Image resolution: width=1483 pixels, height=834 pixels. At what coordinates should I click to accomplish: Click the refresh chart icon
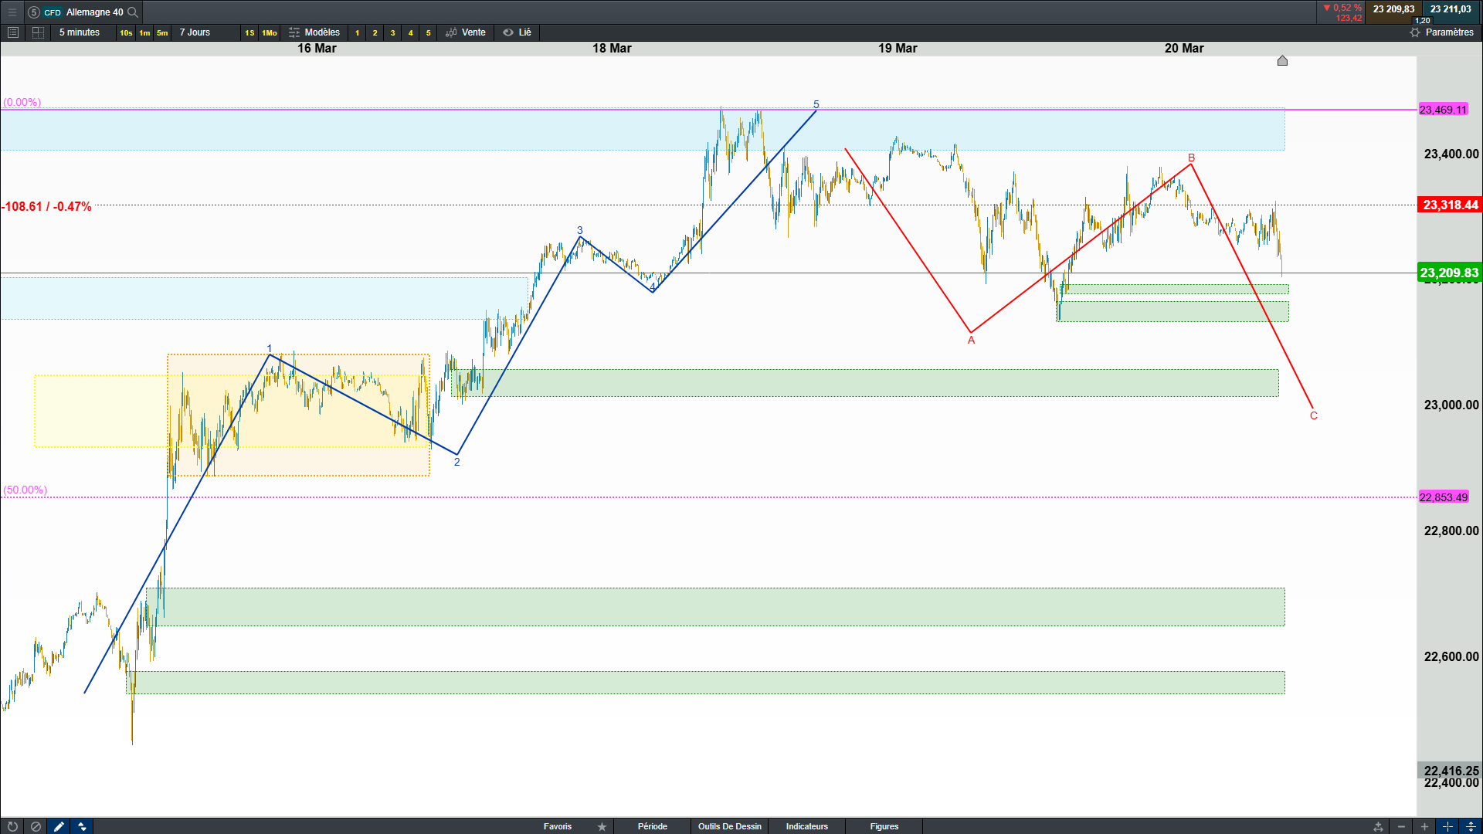click(12, 826)
